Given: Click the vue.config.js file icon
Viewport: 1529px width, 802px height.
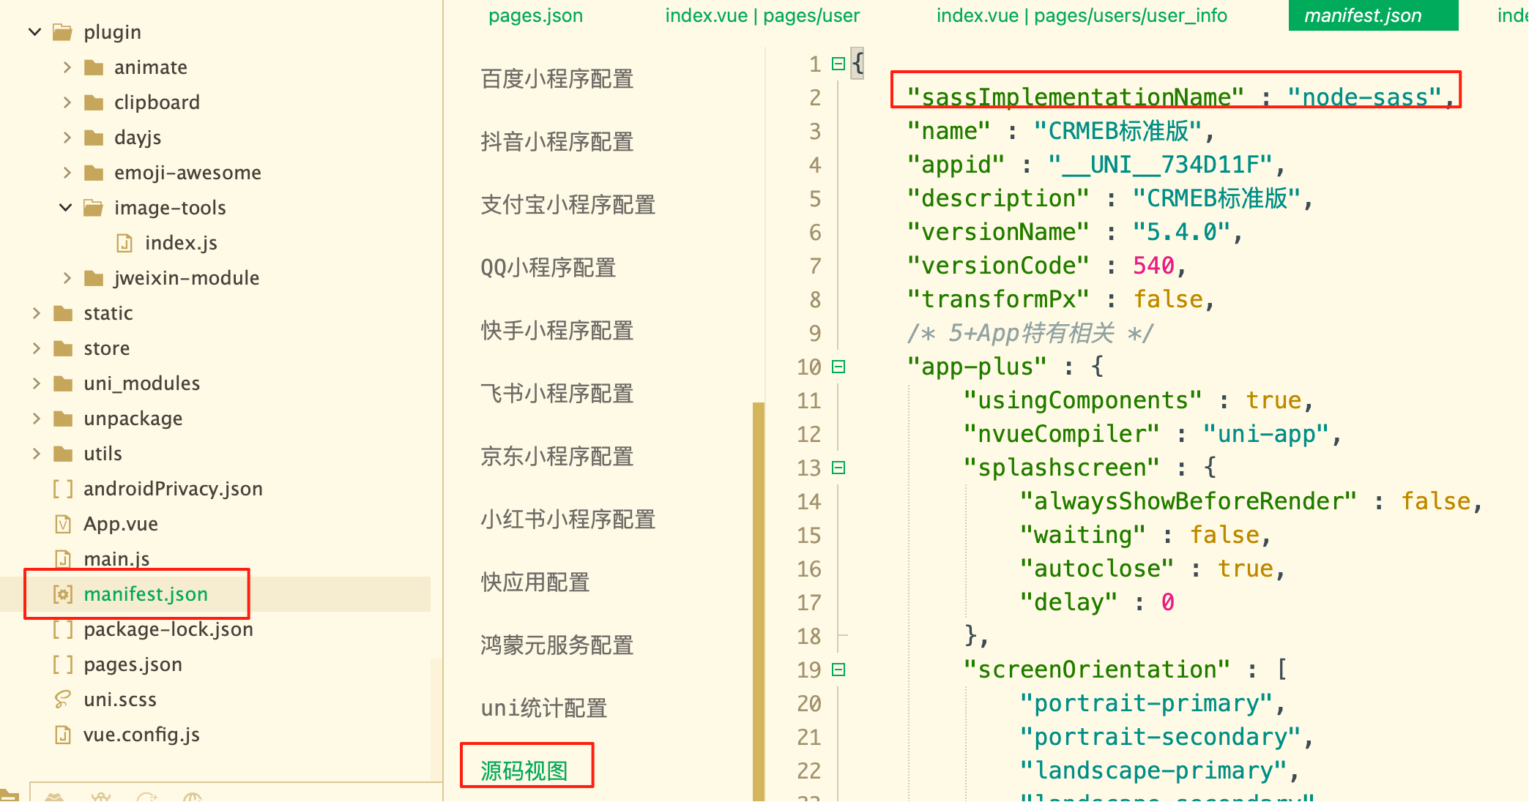Looking at the screenshot, I should point(63,735).
